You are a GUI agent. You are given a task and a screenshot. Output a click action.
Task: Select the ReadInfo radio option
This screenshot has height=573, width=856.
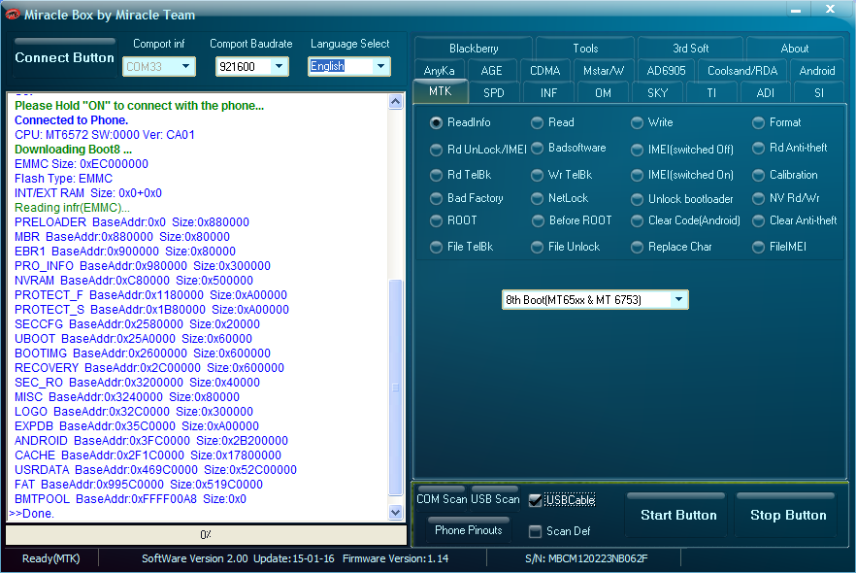pyautogui.click(x=436, y=122)
